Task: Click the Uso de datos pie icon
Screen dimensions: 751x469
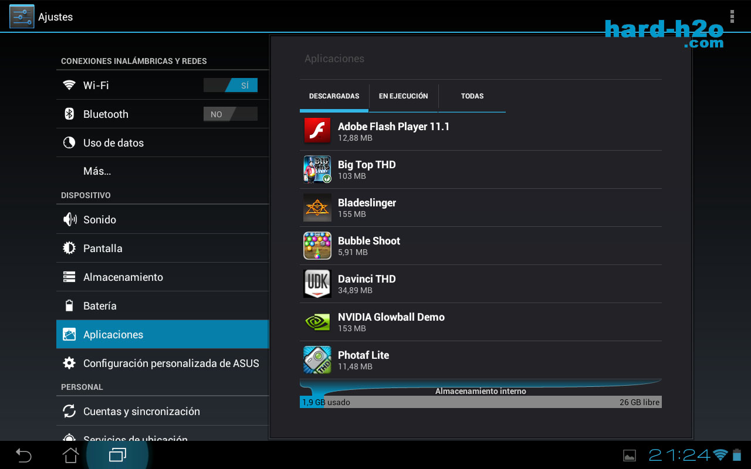Action: [69, 142]
